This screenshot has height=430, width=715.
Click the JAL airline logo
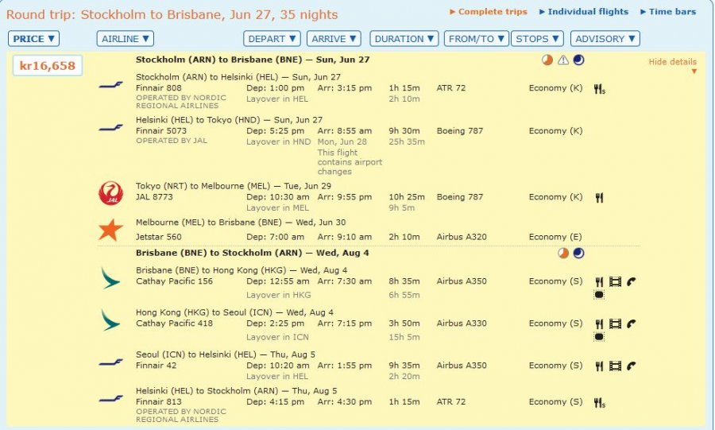click(x=110, y=193)
